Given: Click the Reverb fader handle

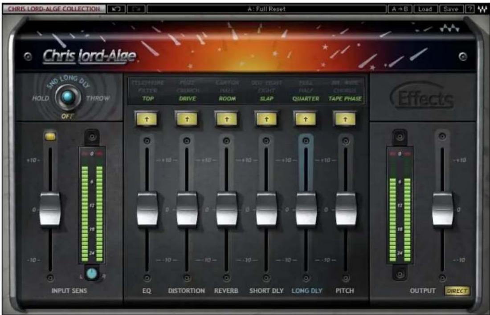Looking at the screenshot, I should click(227, 209).
